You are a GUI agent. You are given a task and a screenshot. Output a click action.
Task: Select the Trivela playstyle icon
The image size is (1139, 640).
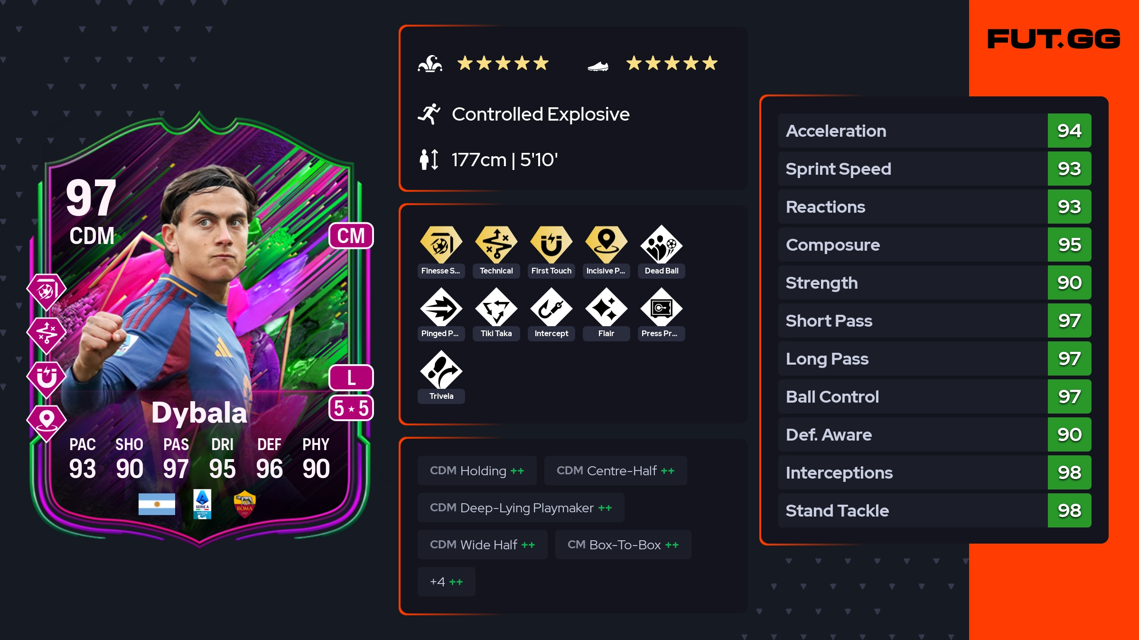coord(441,370)
